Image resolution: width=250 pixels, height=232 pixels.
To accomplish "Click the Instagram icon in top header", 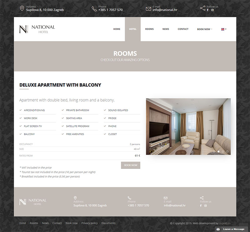I will click(212, 10).
